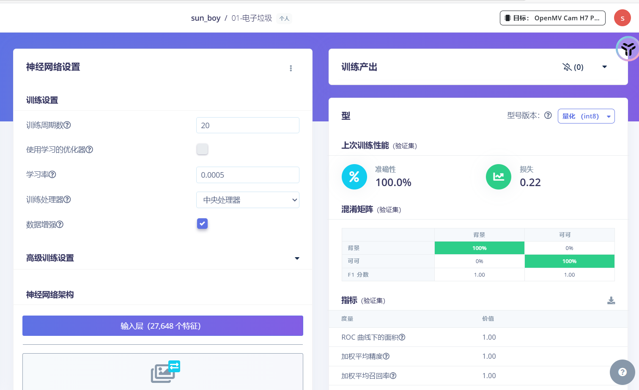639x390 pixels.
Task: Open the three-dot menu in 神经网络设置
Action: [291, 68]
